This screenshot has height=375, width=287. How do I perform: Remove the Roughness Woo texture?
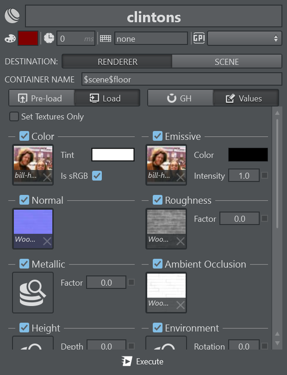click(181, 241)
